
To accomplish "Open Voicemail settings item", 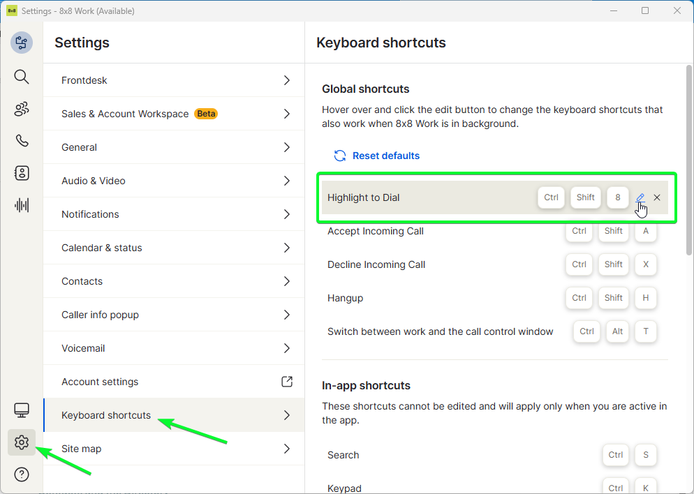I will [174, 348].
